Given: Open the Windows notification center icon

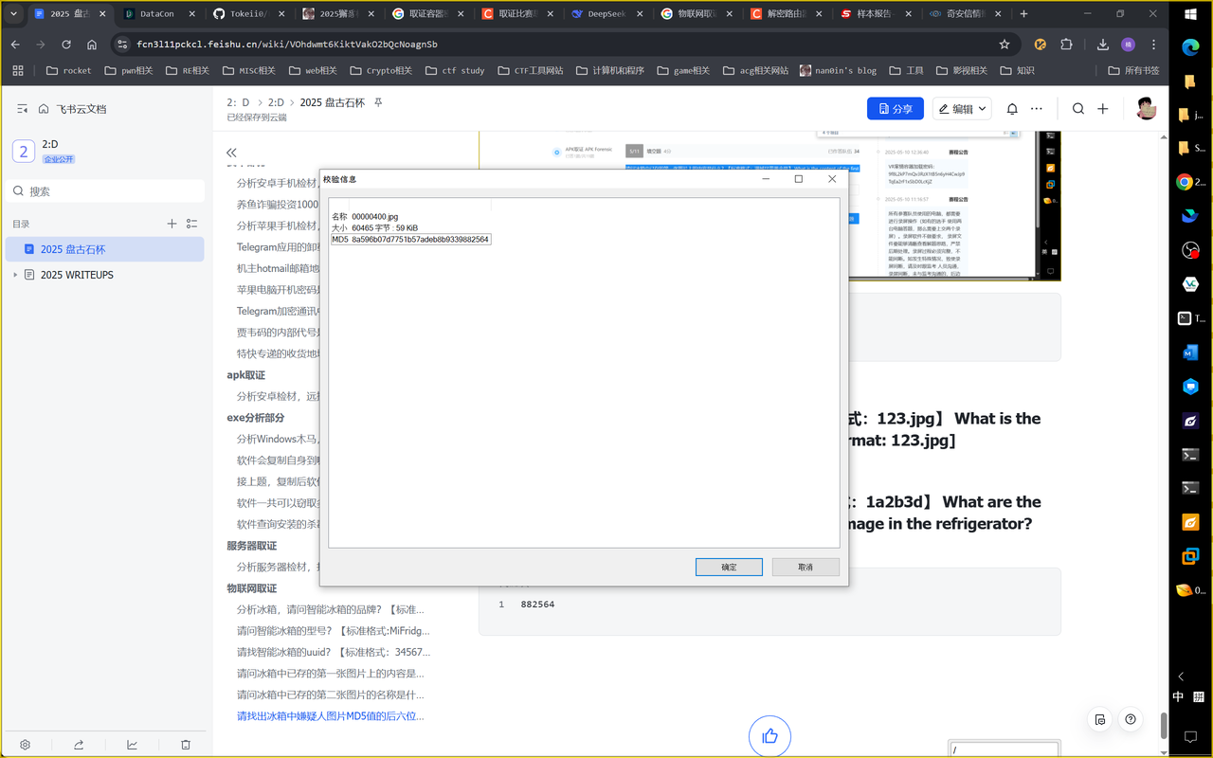Looking at the screenshot, I should [x=1190, y=736].
